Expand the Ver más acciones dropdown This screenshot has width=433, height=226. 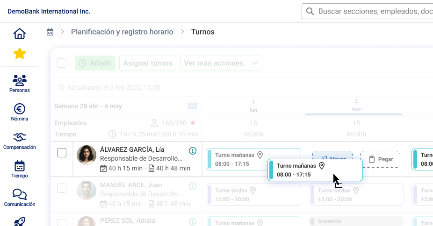221,63
